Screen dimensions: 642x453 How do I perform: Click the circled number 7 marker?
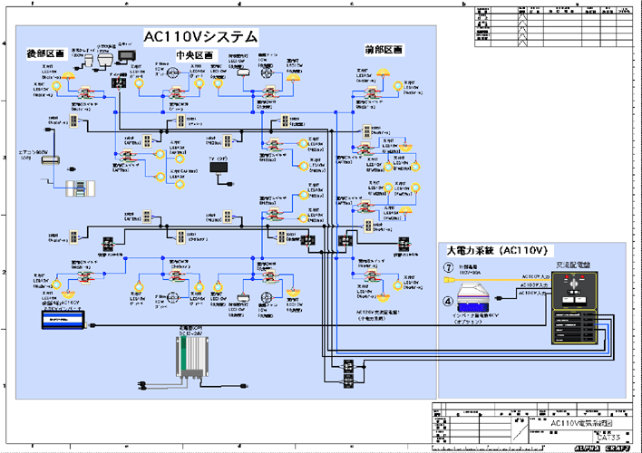tap(449, 267)
